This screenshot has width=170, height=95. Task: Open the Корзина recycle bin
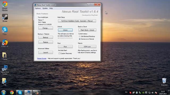(x=164, y=82)
